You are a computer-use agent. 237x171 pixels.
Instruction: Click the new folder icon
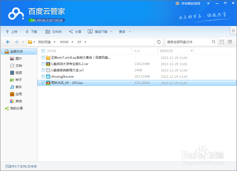pyautogui.click(x=48, y=32)
